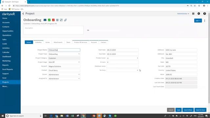Open Windows Start menu

pos(3,116)
